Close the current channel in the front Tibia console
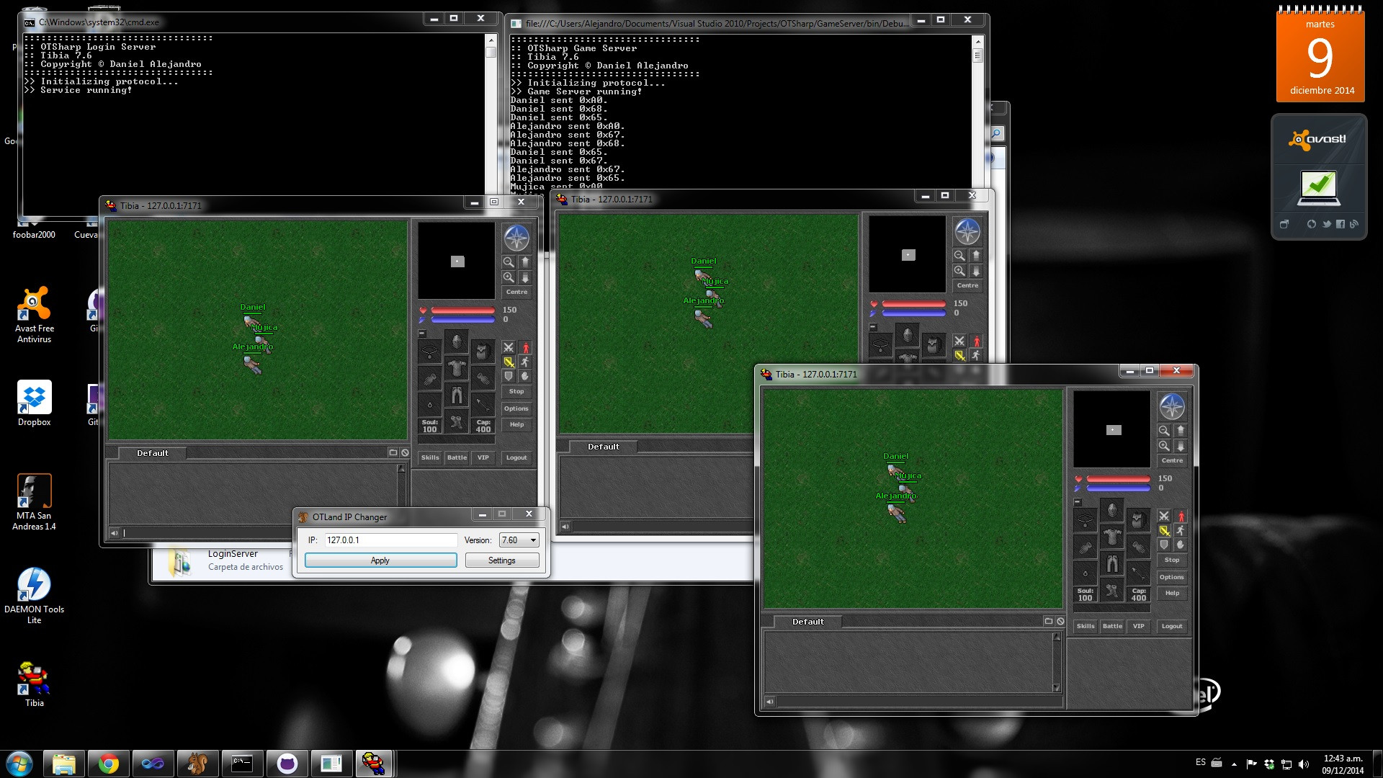The width and height of the screenshot is (1383, 778). (x=1060, y=622)
